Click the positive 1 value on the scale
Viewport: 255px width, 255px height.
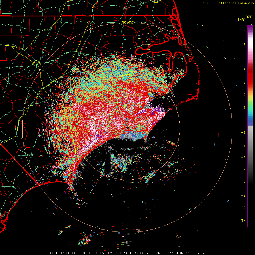(245, 107)
